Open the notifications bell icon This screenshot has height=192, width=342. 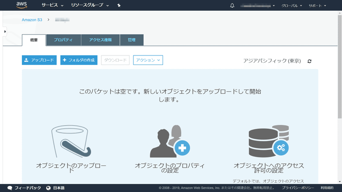pyautogui.click(x=232, y=6)
